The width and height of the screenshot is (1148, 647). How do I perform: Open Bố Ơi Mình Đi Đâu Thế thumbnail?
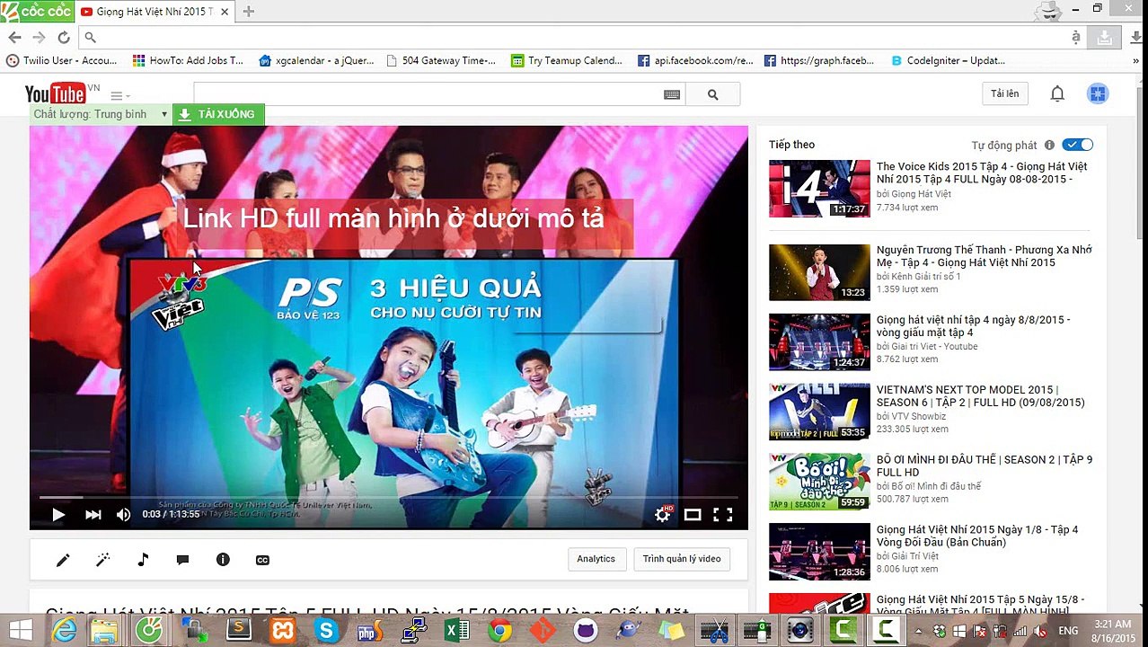coord(819,482)
